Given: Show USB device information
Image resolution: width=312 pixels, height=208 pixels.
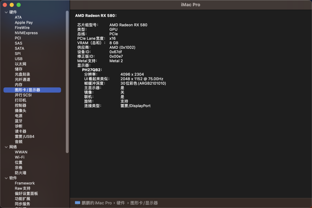Looking at the screenshot, I should [x=18, y=59].
